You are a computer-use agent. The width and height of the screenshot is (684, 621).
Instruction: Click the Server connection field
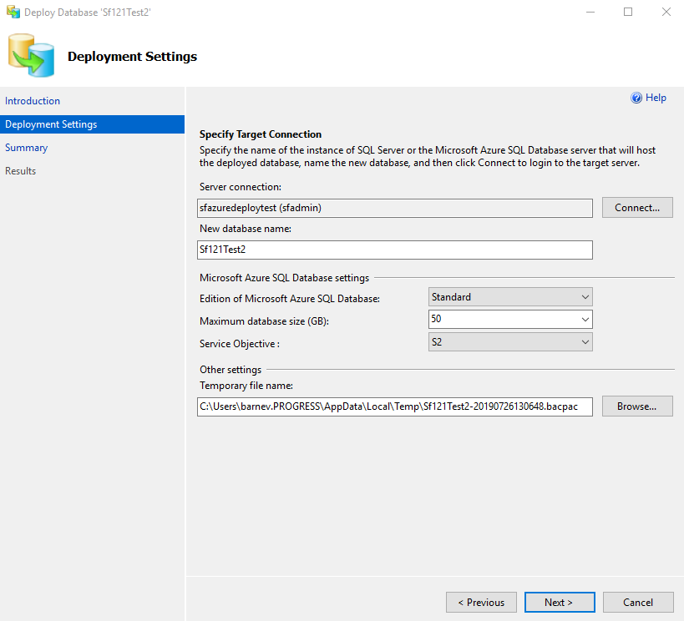click(394, 208)
